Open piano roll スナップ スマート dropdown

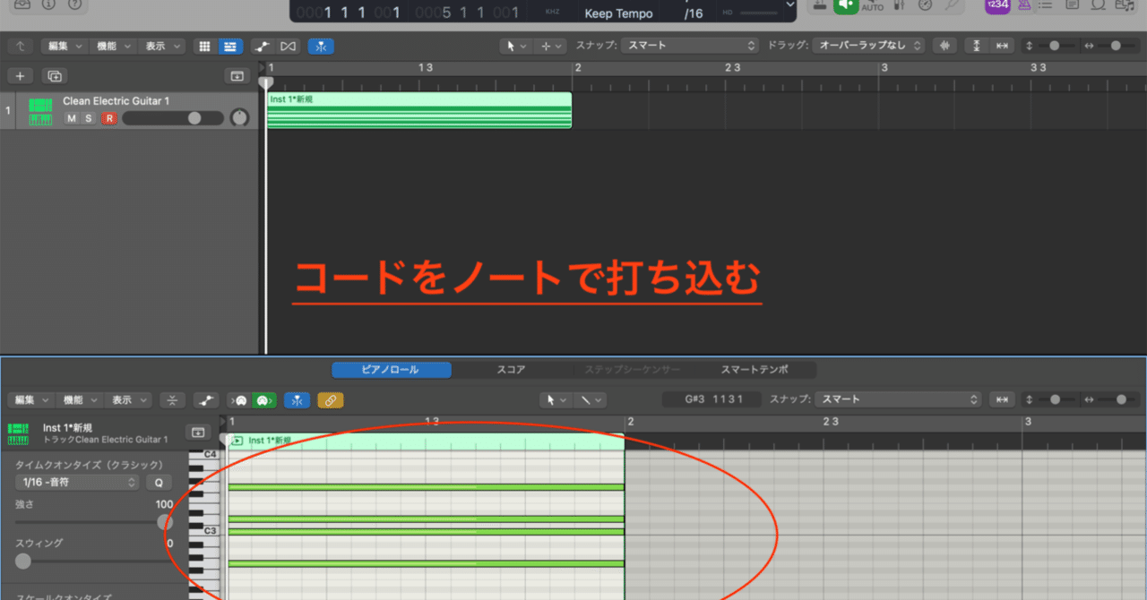[x=899, y=399]
